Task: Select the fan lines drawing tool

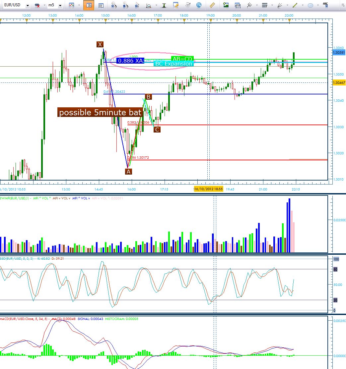Action: (x=280, y=5)
